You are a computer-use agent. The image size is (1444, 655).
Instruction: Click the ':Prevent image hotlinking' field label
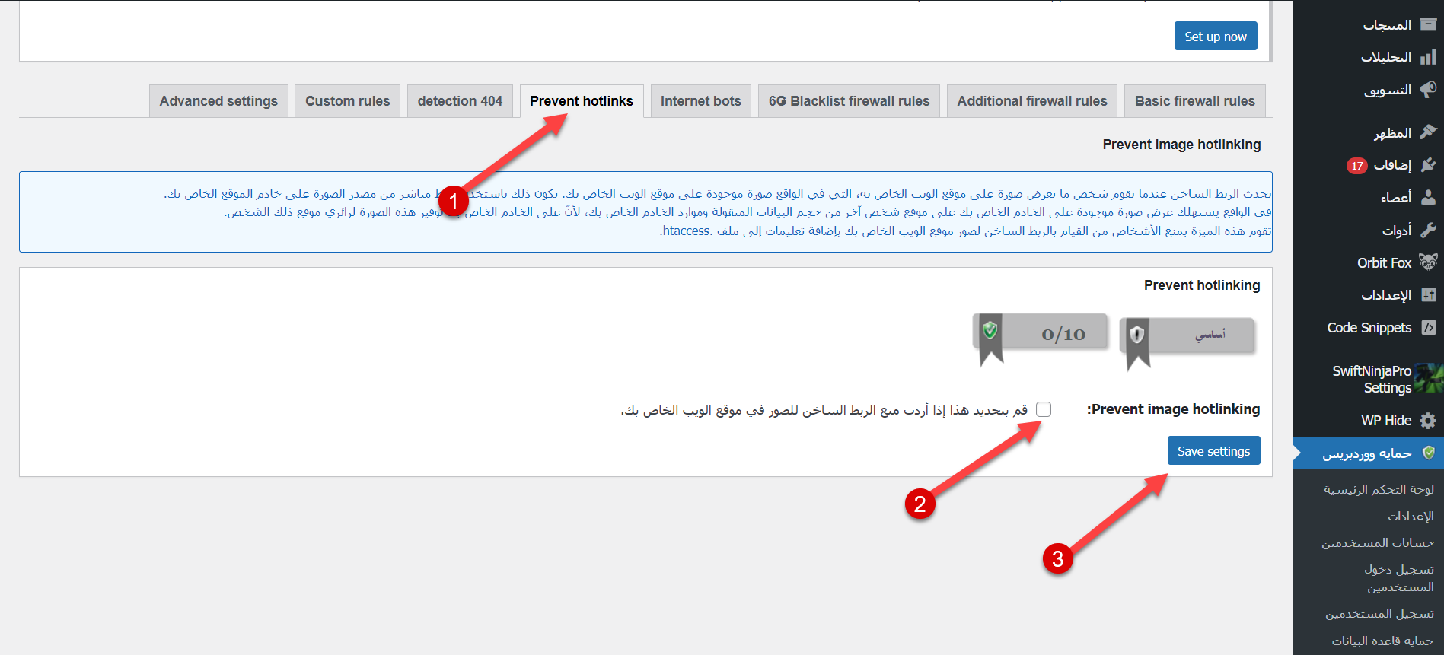point(1173,409)
